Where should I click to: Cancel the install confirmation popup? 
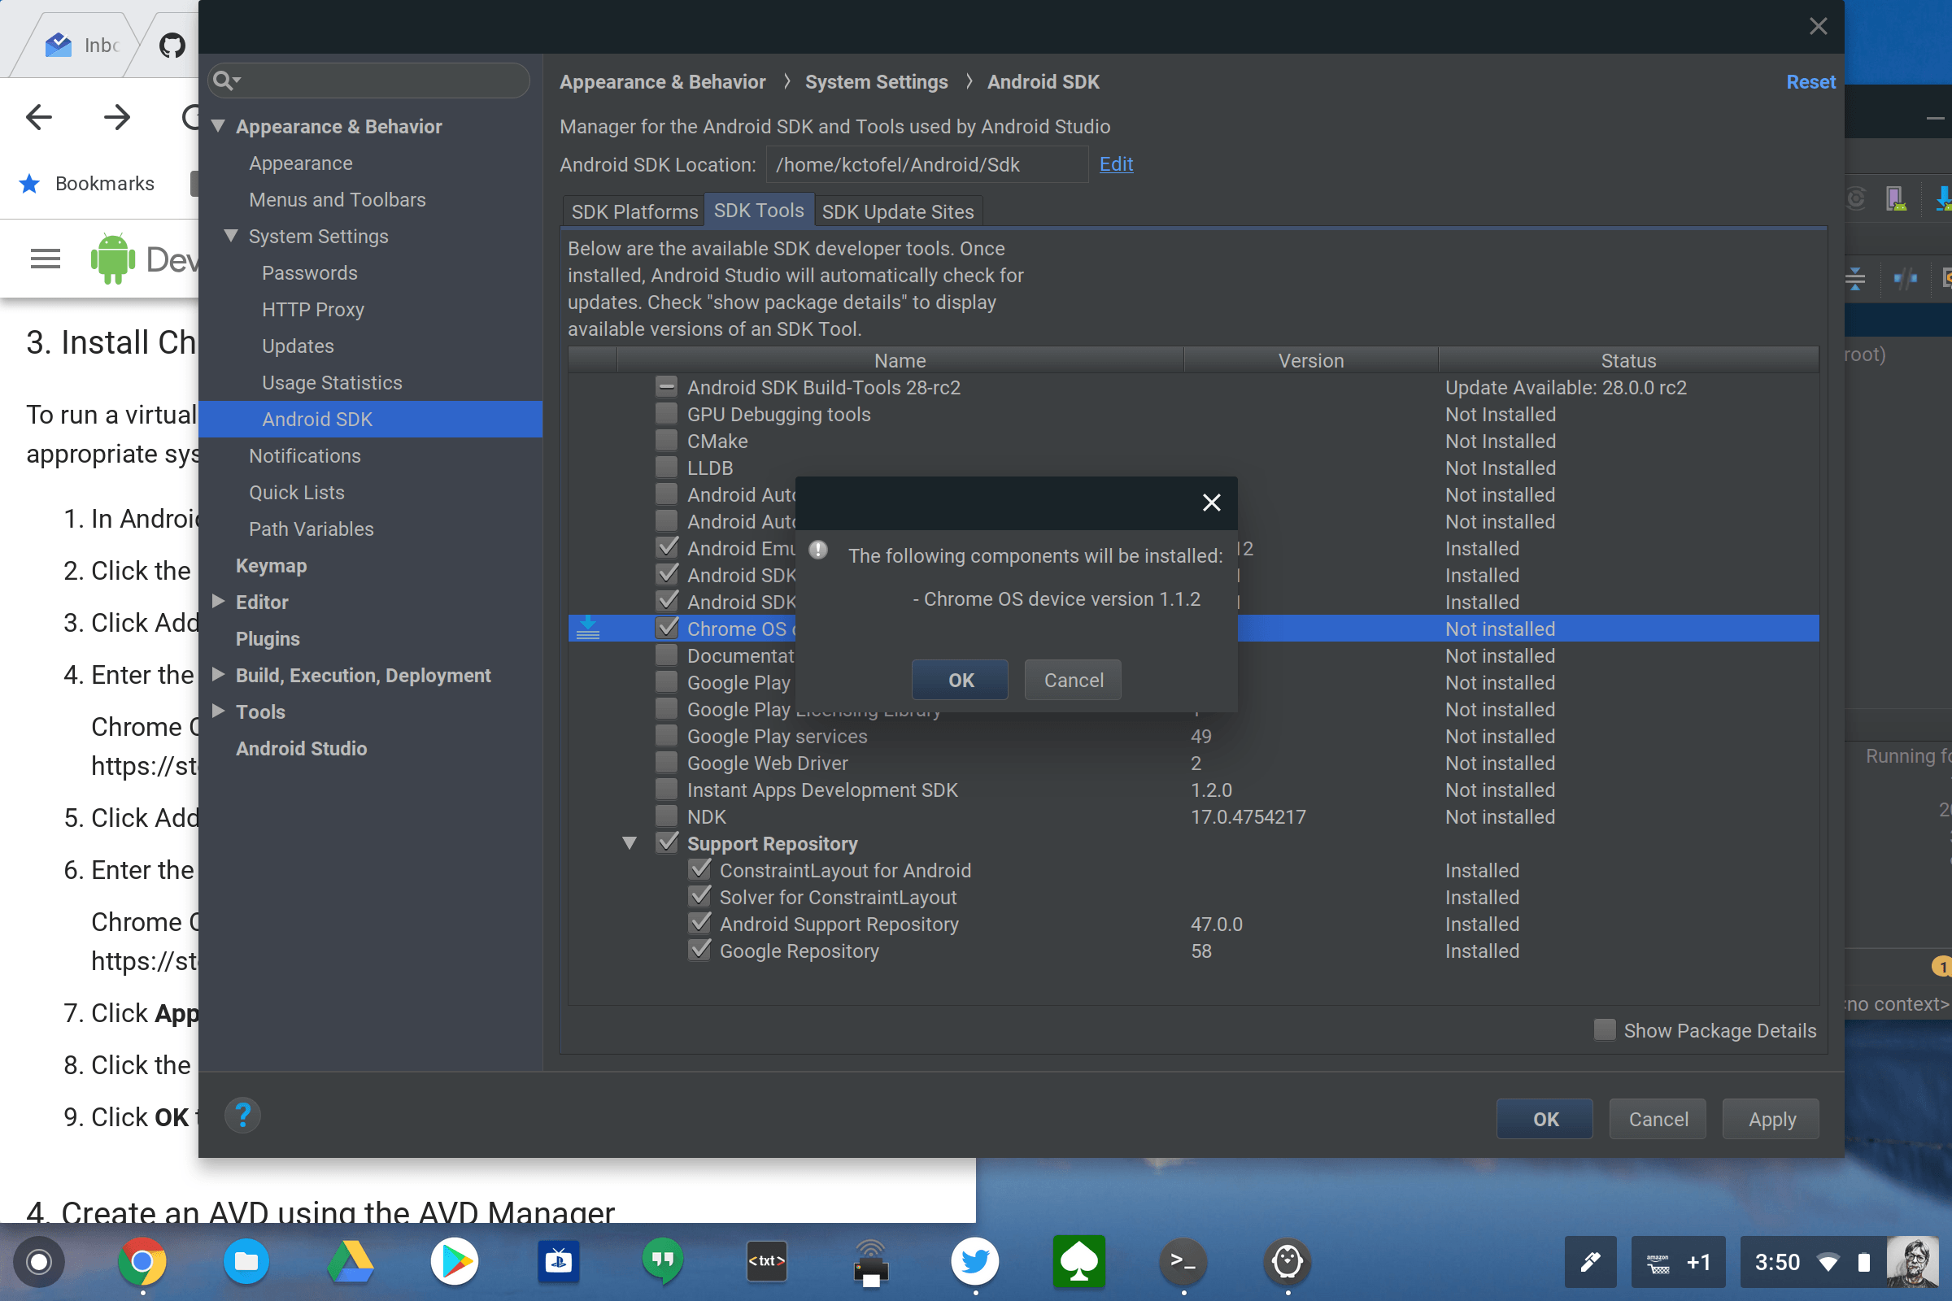point(1073,680)
